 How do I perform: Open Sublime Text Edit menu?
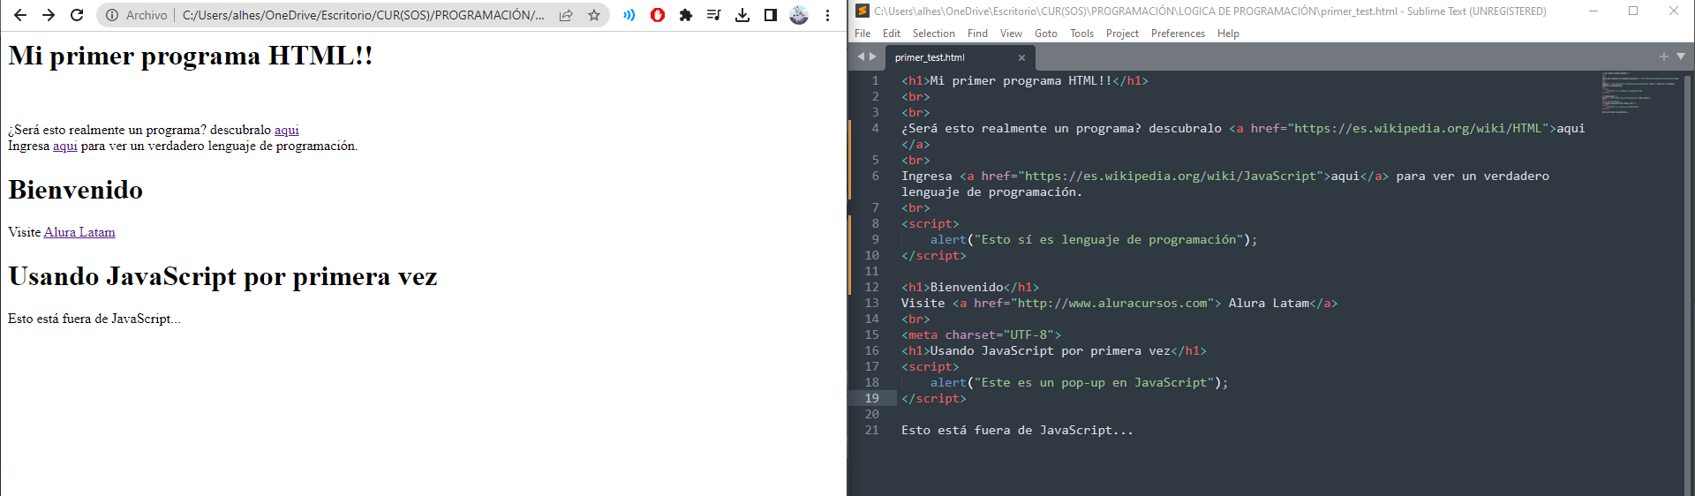click(x=892, y=34)
